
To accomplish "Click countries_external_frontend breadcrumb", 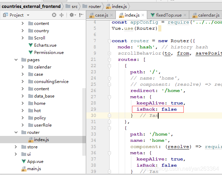I will pyautogui.click(x=31, y=7).
